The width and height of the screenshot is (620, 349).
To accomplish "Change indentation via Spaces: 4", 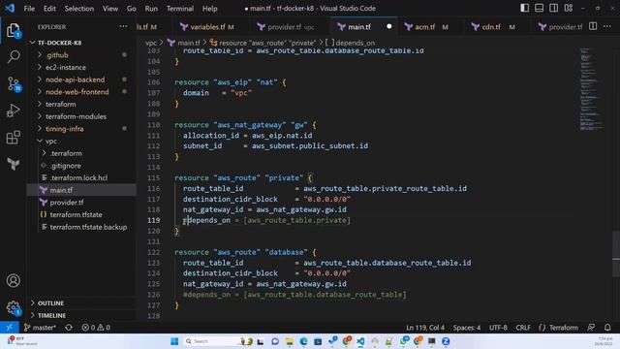I will tap(467, 328).
